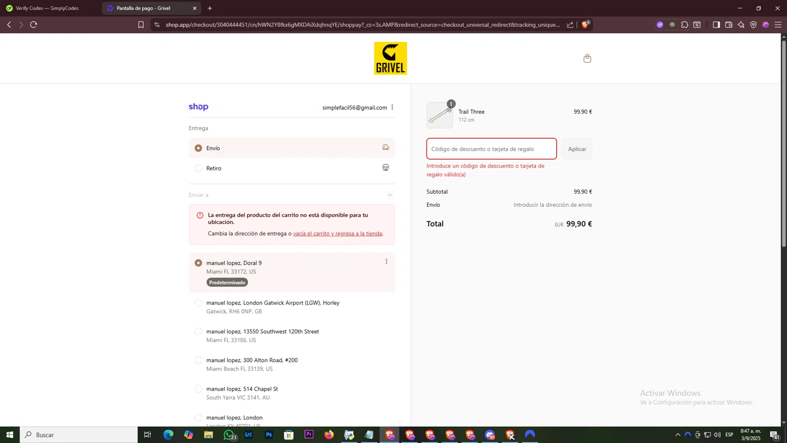Open the shopping bag cart icon
Image resolution: width=787 pixels, height=443 pixels.
(x=587, y=58)
